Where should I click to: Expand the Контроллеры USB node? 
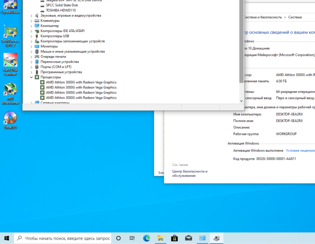[32, 36]
